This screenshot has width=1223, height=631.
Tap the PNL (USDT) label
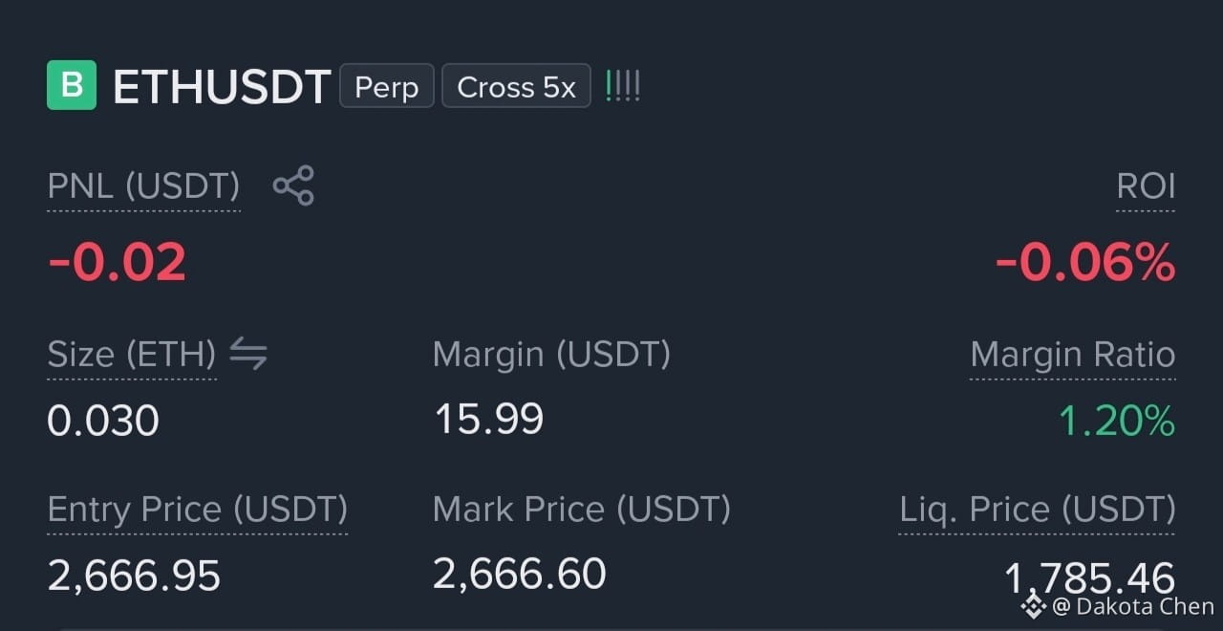coord(143,185)
